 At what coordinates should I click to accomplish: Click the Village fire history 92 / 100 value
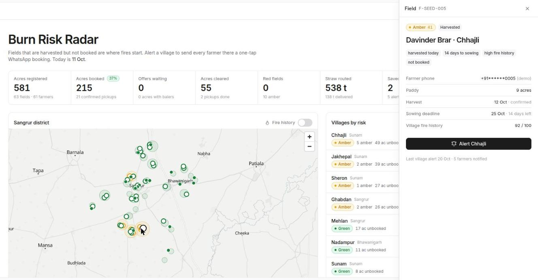coord(523,126)
